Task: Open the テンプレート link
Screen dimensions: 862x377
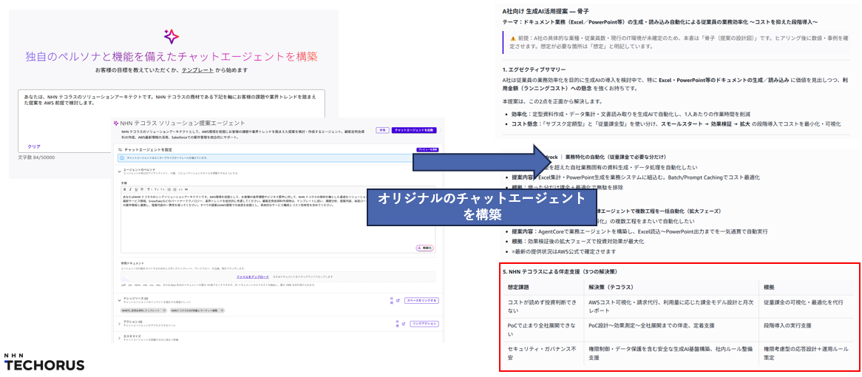Action: (197, 70)
